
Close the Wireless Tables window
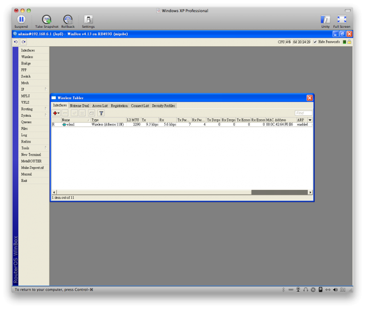coord(309,98)
